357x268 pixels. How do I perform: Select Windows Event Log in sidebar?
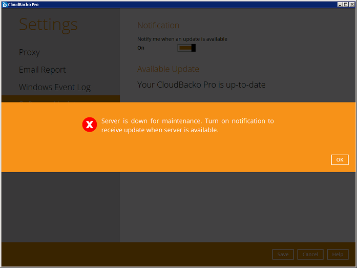point(55,87)
